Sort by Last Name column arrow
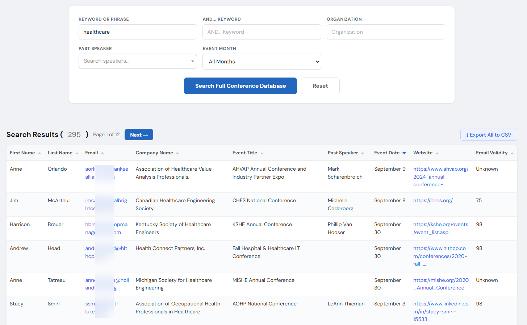The width and height of the screenshot is (527, 325). [x=77, y=153]
